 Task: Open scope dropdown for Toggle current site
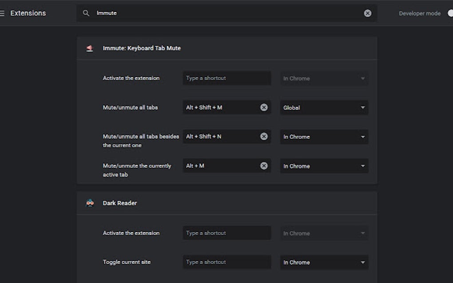[324, 262]
